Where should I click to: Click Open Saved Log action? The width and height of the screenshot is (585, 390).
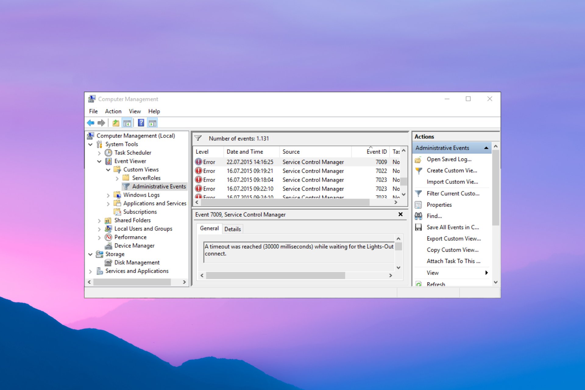(449, 159)
